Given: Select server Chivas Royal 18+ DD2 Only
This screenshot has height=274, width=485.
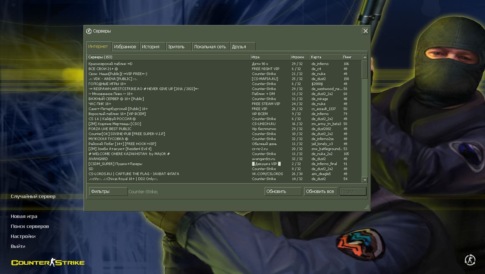Looking at the screenshot, I should pyautogui.click(x=224, y=179).
